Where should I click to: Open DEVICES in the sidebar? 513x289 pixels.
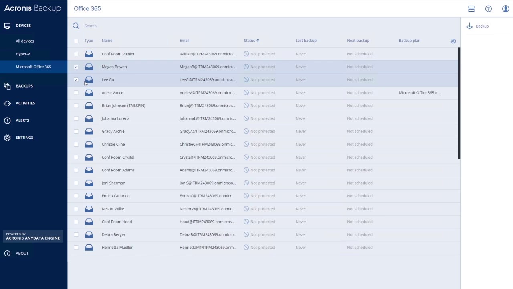(23, 26)
